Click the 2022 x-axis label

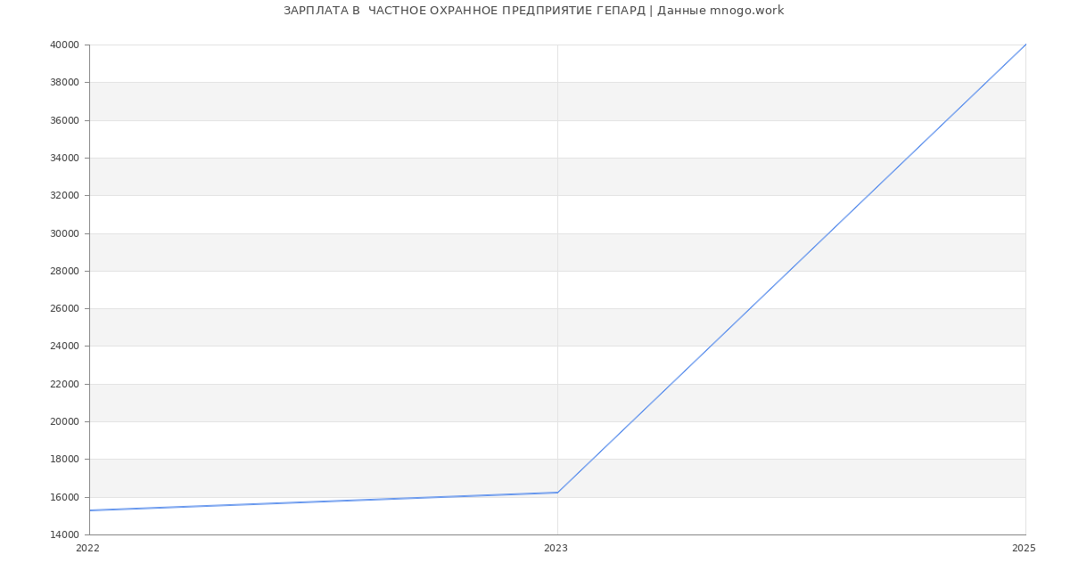[x=87, y=549]
